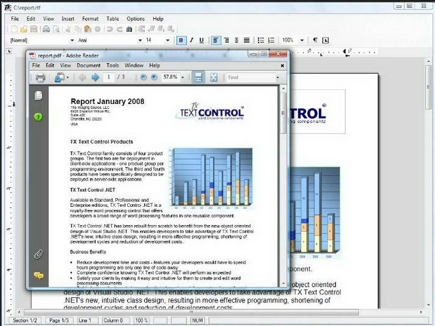435x326 pixels.
Task: Open the [Normal] style dropdown
Action: (x=72, y=40)
